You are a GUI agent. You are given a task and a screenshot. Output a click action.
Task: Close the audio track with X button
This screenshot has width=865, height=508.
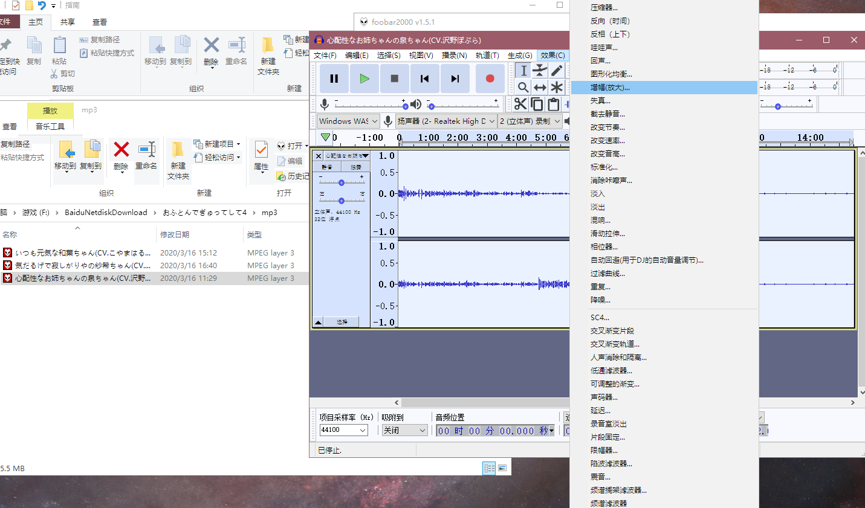(319, 156)
